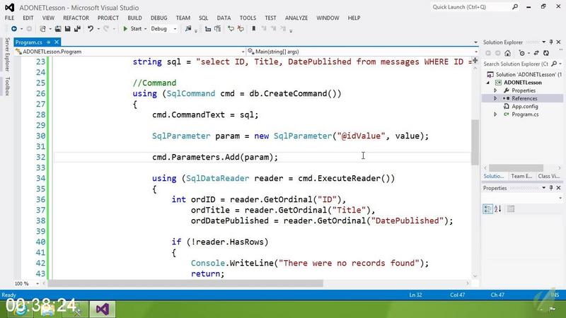Open the zoom 100 % dropdown
Image resolution: width=566 pixels, height=318 pixels.
(x=37, y=284)
